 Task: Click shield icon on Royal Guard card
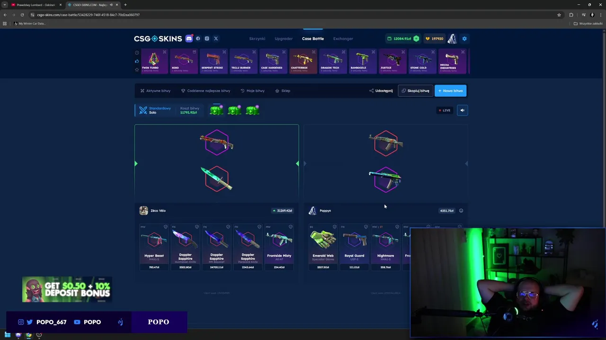(366, 227)
